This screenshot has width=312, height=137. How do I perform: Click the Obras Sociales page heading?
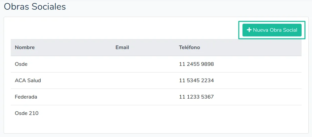[35, 7]
